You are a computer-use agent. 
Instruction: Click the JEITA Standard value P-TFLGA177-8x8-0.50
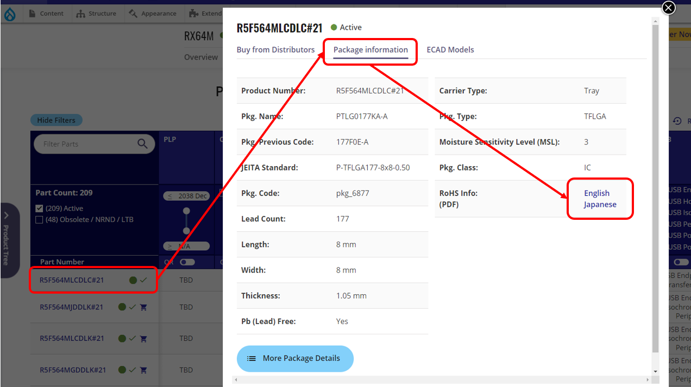tap(373, 168)
